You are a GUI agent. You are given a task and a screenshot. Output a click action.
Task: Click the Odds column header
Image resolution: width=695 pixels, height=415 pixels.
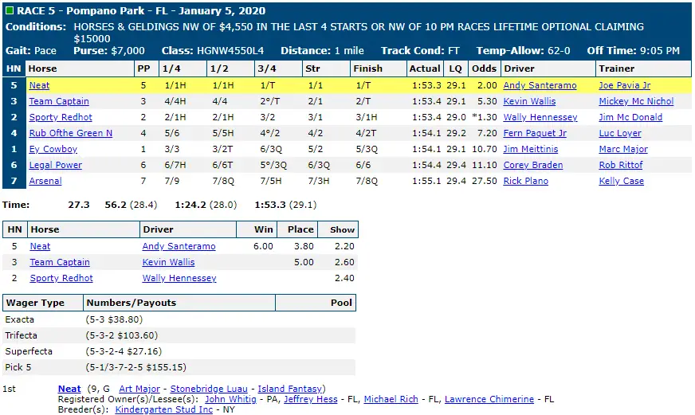click(484, 69)
